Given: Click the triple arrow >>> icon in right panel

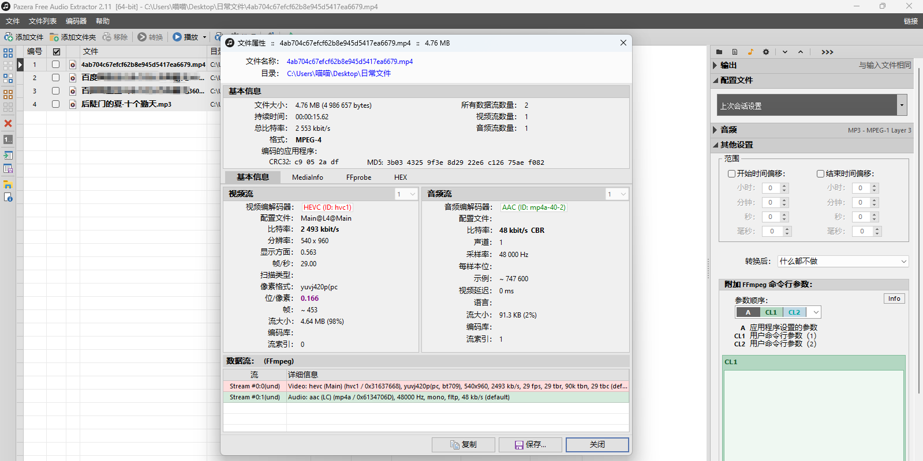Looking at the screenshot, I should (x=827, y=52).
